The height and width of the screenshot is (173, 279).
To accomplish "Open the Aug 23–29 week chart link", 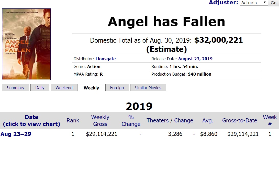I will pos(16,134).
